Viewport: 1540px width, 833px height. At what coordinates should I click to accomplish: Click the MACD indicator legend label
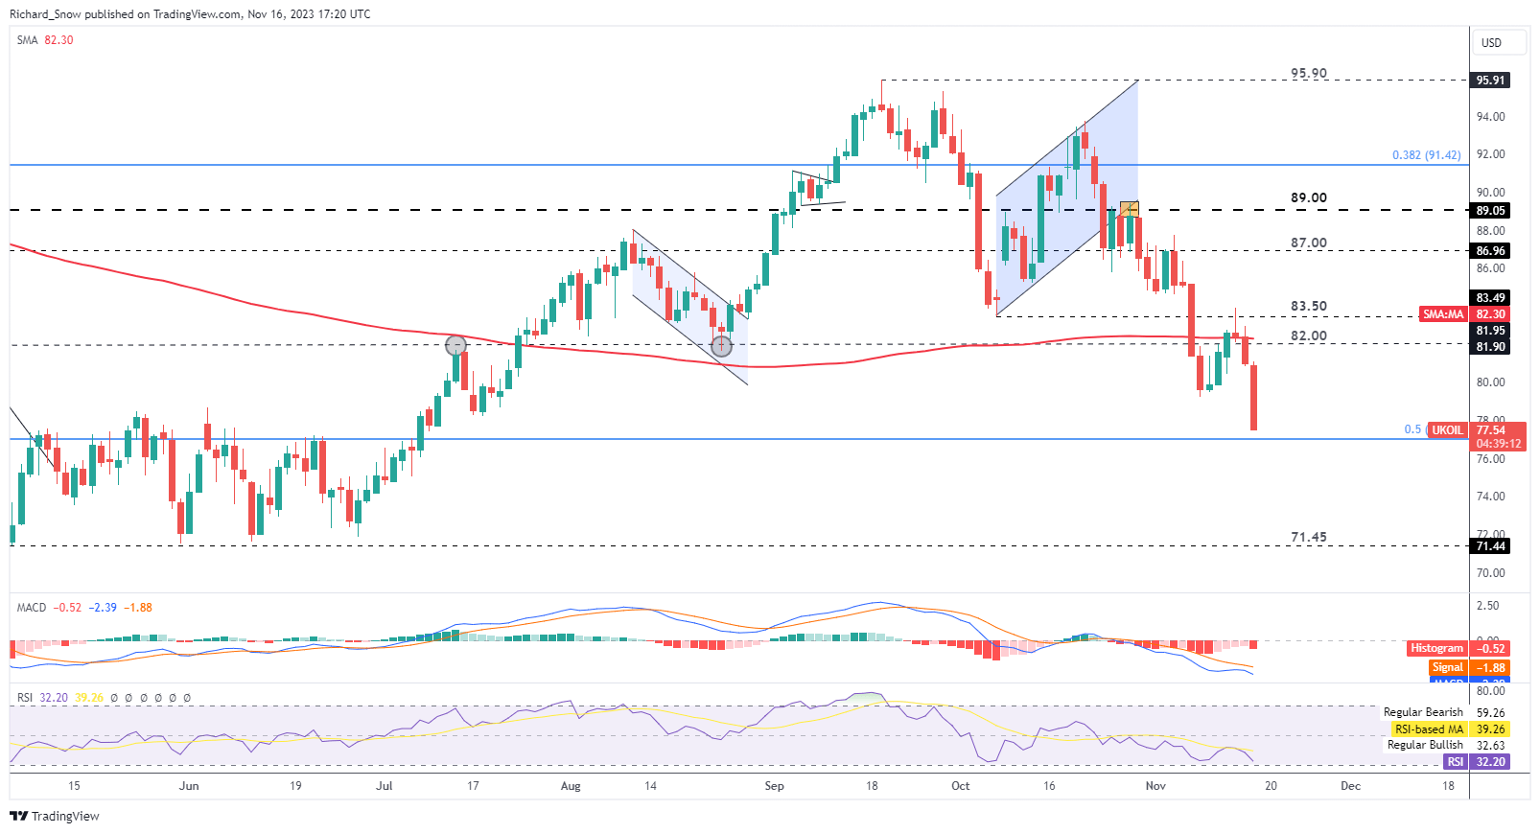pyautogui.click(x=32, y=608)
